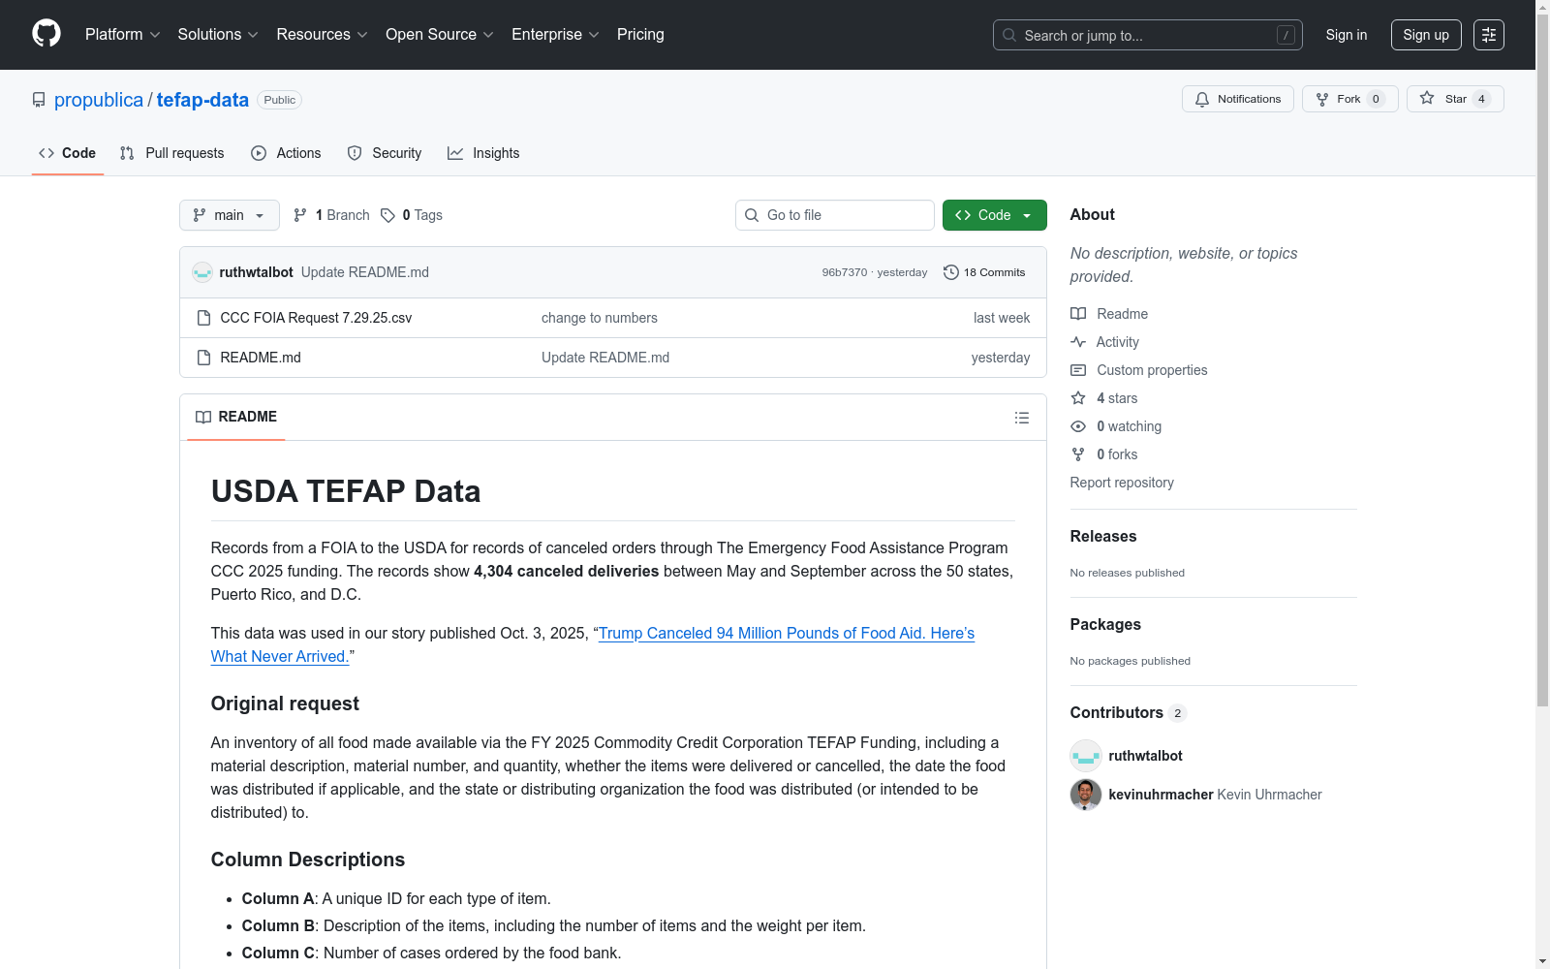This screenshot has height=969, width=1550.
Task: Open the ruthwtalbot contributor profile name
Action: click(x=1146, y=756)
